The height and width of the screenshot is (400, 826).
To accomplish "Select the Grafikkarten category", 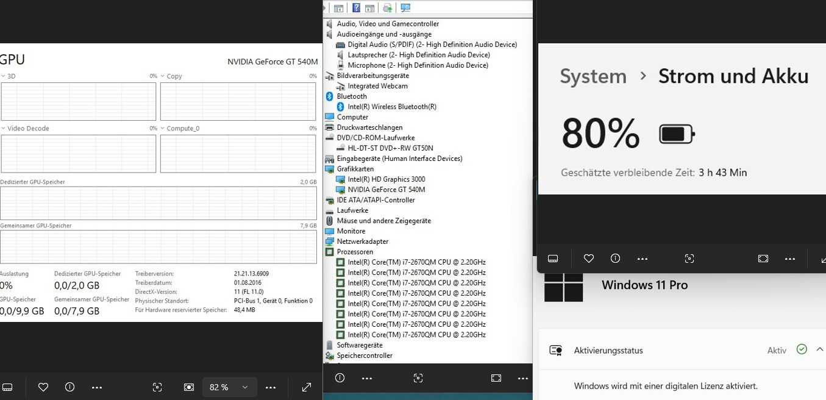I will (x=355, y=169).
